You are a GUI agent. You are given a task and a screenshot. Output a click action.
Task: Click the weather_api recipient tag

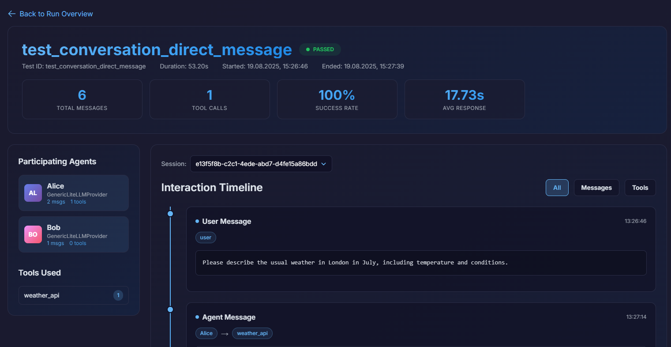coord(252,333)
